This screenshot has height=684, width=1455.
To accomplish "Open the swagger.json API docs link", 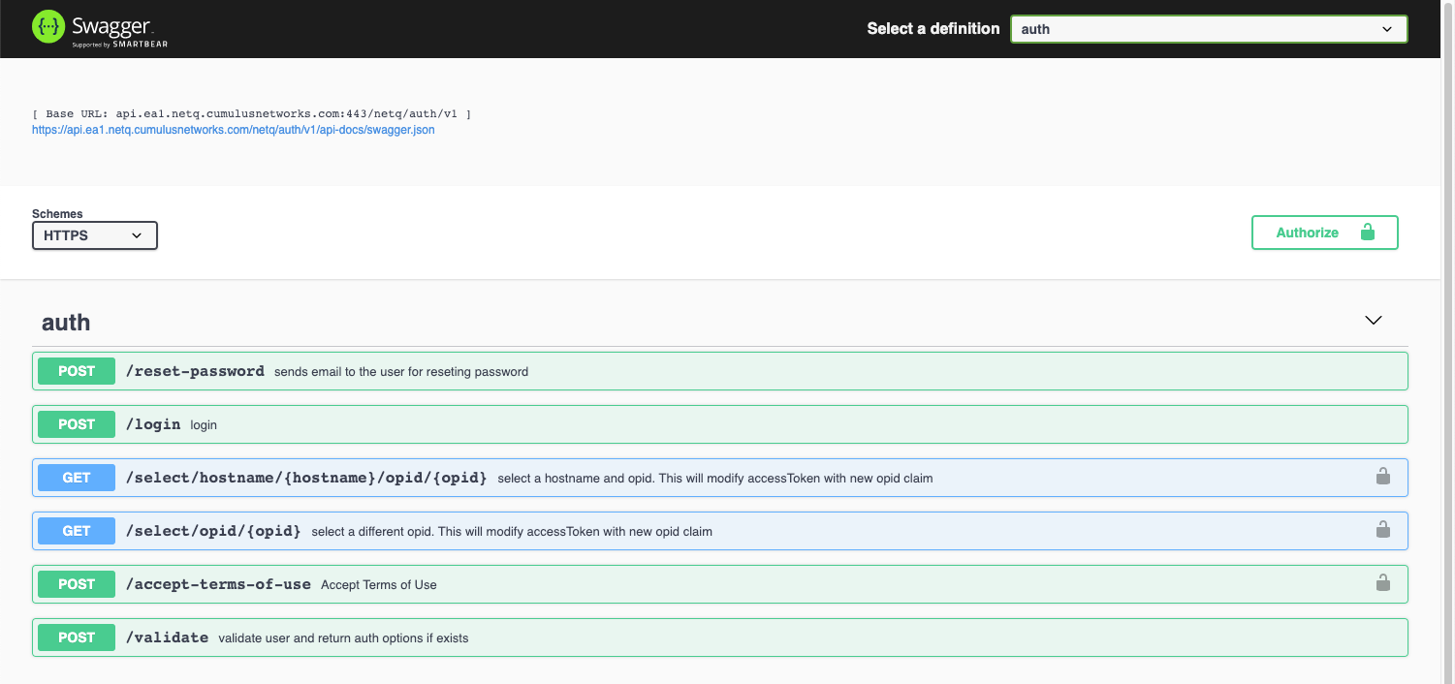I will pos(233,130).
